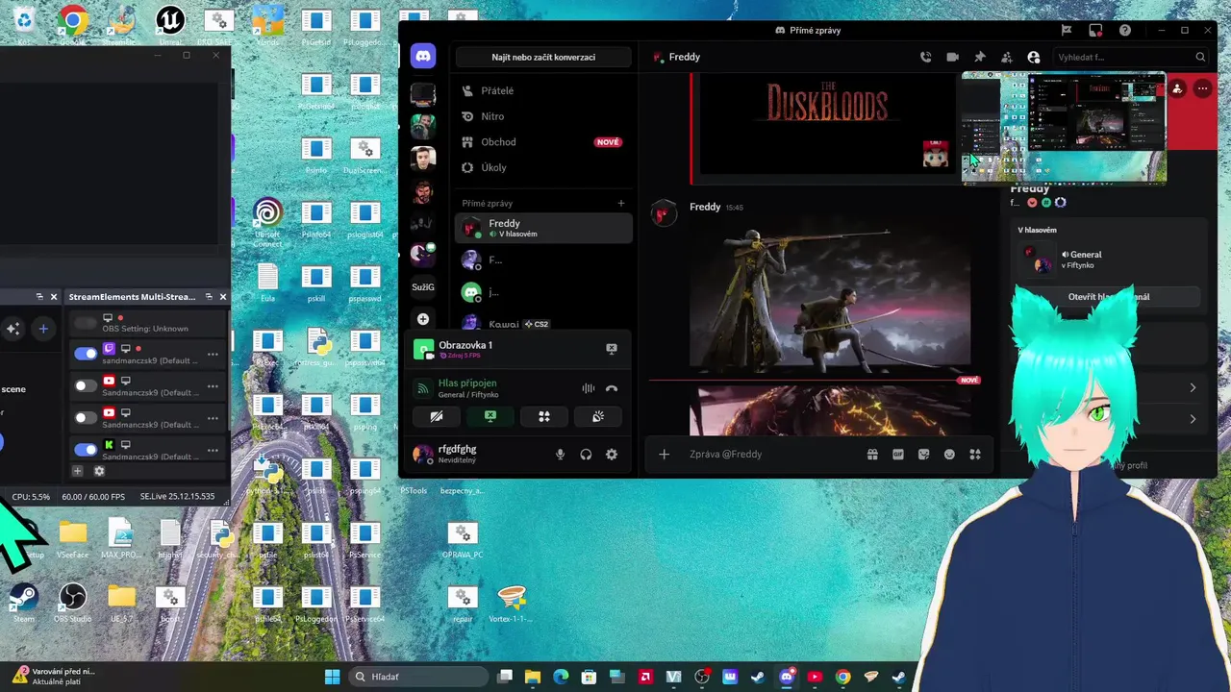Open soundboard in voice panel
The image size is (1231, 692).
tap(597, 416)
